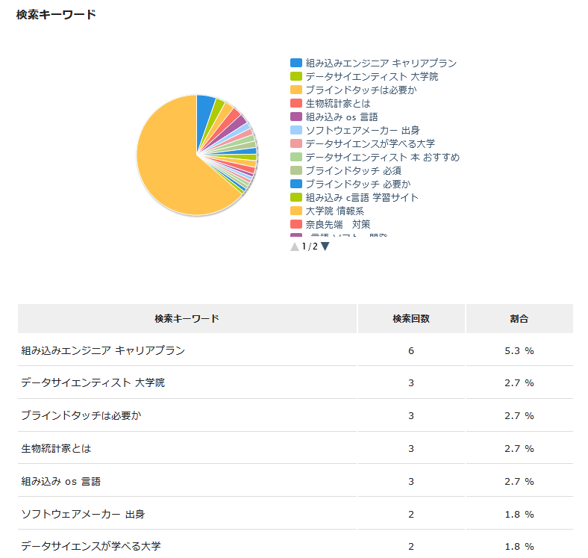Viewport: 588px width, 558px height.
Task: Select table row ソフトウェアメーカー 出身
Action: 295,514
